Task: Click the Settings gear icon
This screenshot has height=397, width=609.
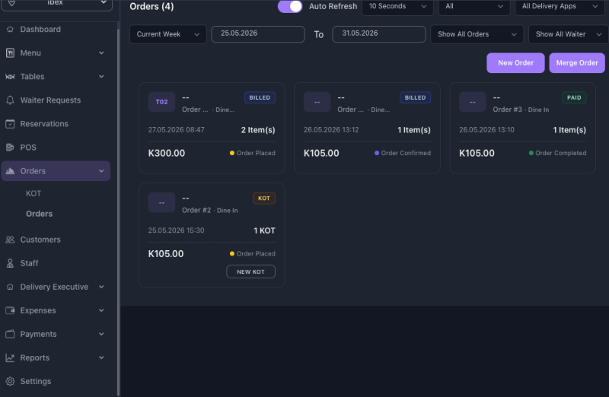Action: pyautogui.click(x=10, y=382)
